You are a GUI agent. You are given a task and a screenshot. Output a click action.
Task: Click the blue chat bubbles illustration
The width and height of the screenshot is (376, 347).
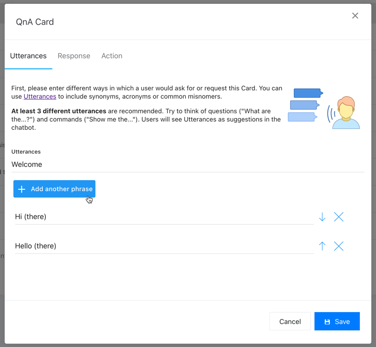click(x=304, y=105)
